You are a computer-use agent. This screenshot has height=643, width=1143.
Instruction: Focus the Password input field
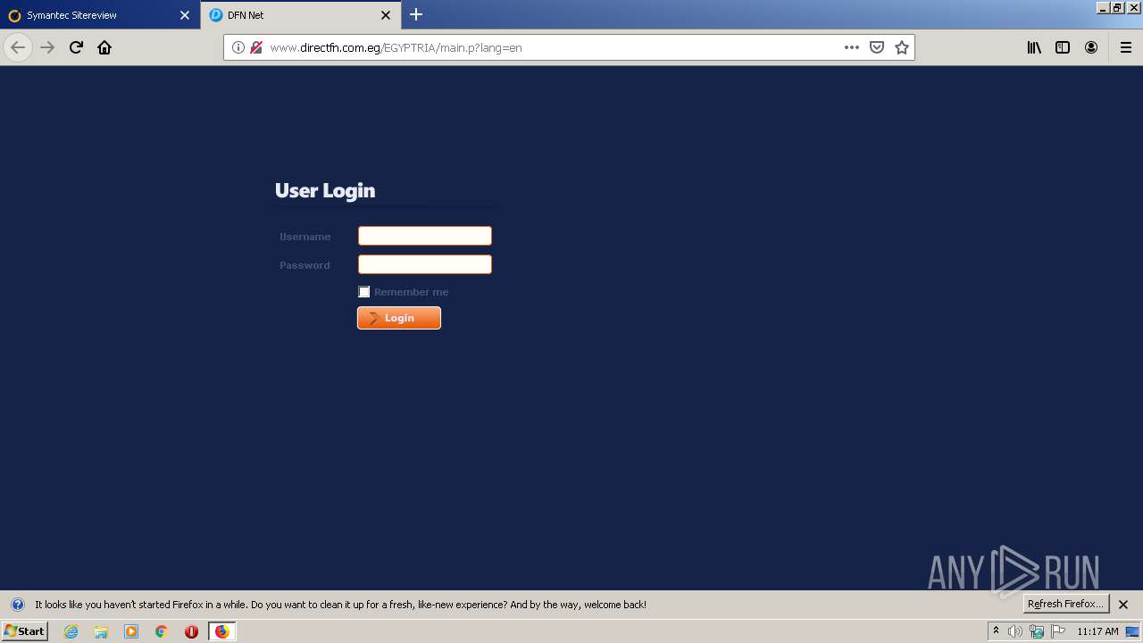coord(425,264)
